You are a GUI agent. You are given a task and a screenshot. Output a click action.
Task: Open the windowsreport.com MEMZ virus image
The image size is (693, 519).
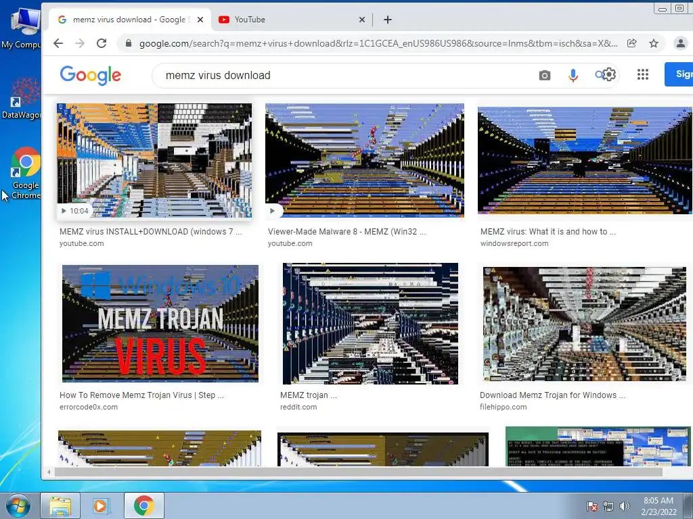585,161
